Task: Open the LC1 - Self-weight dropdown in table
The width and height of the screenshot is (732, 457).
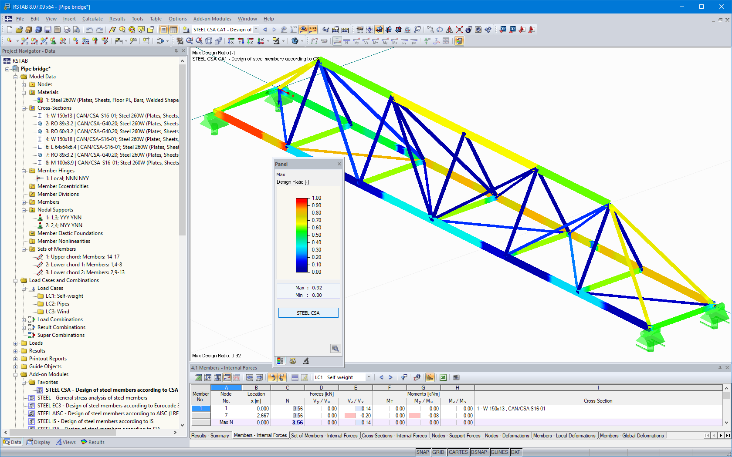Action: click(369, 377)
